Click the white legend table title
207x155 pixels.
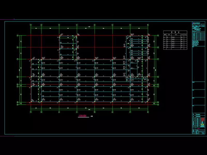tap(175, 32)
